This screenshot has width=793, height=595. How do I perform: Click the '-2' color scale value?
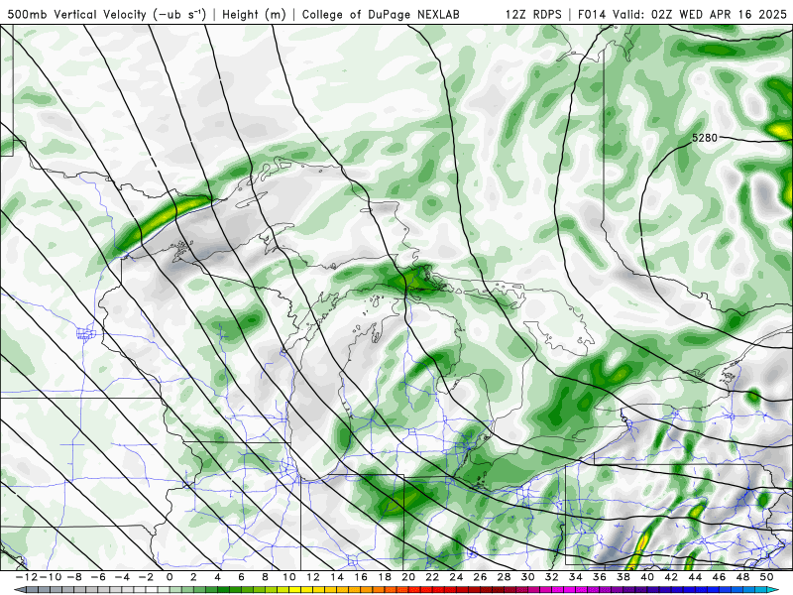pyautogui.click(x=146, y=577)
